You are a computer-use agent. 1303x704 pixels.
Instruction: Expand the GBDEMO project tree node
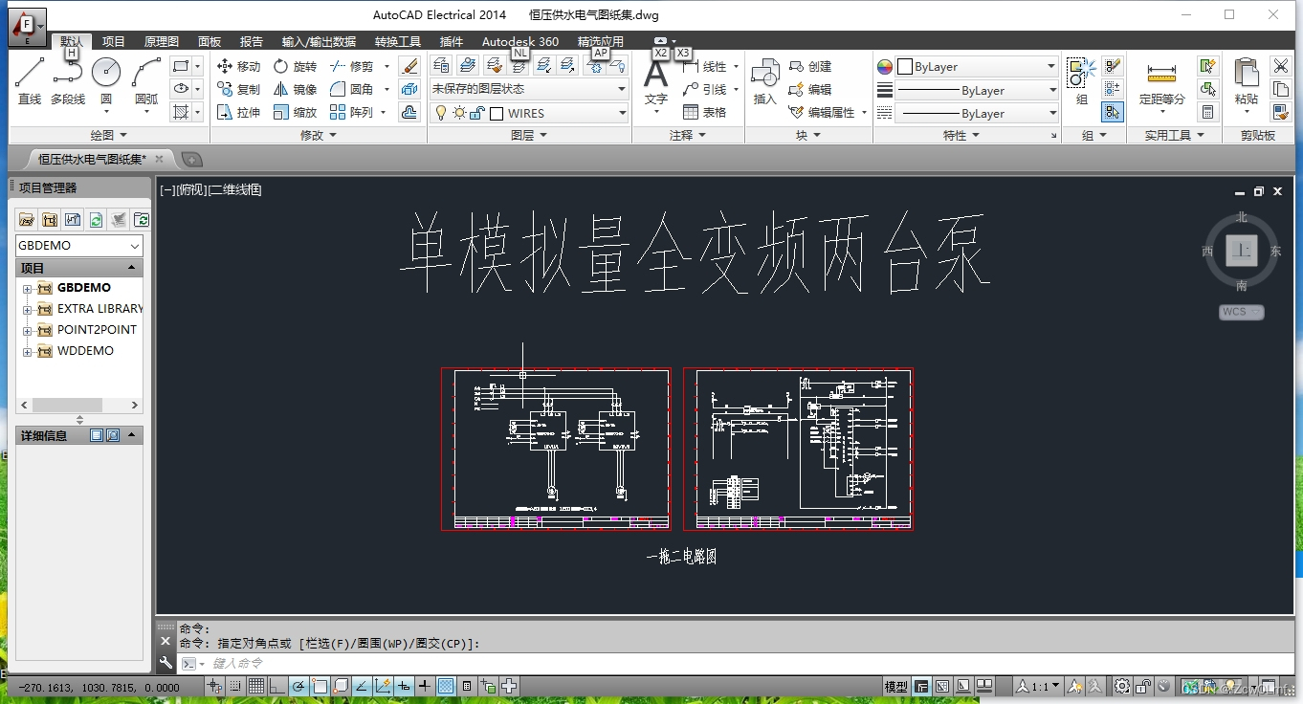pyautogui.click(x=28, y=289)
